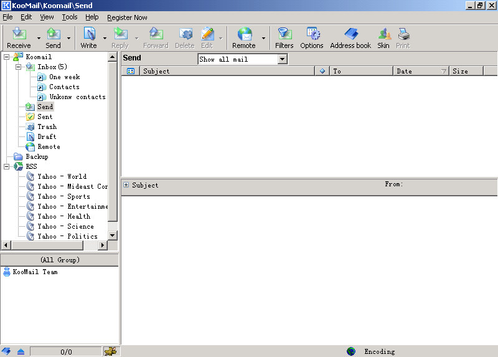Viewport: 498px width, 357px height.
Task: Expand the message Subject header details
Action: pos(126,184)
